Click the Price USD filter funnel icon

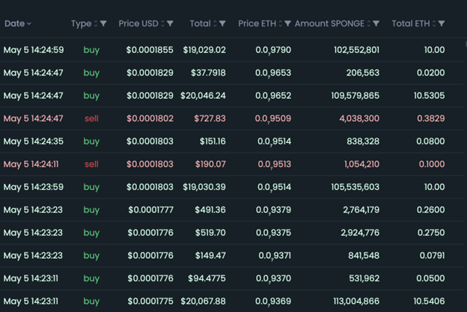click(x=171, y=24)
